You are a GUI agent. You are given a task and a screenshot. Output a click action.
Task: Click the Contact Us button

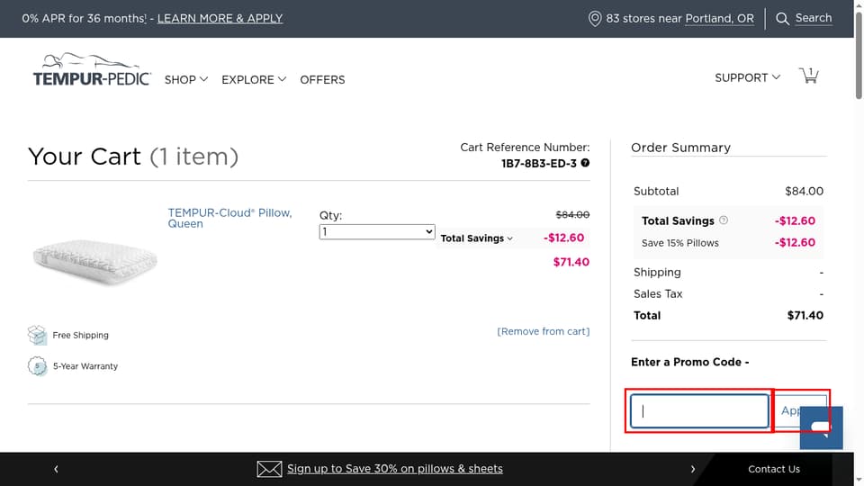774,469
